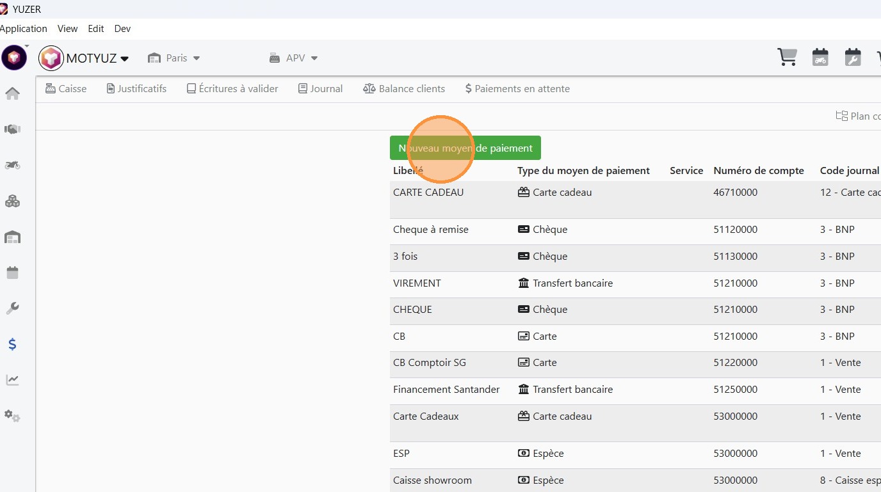This screenshot has width=881, height=492.
Task: Click account number 51250000
Action: [735, 389]
